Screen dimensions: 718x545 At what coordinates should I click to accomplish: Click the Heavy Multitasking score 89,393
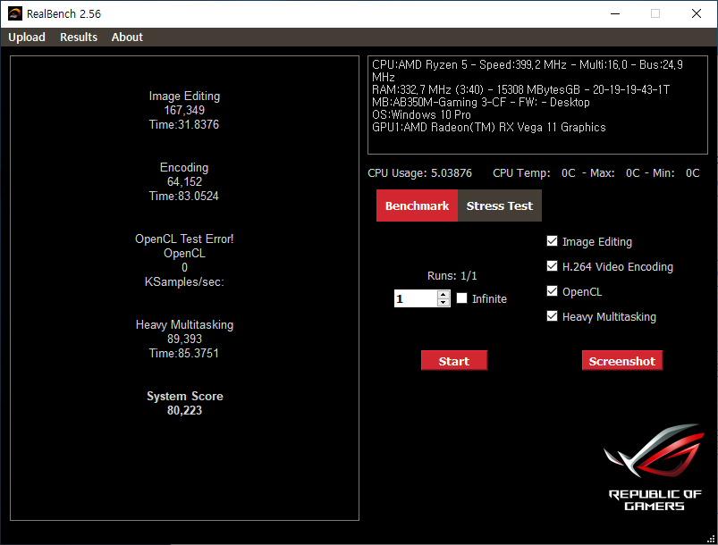[184, 340]
